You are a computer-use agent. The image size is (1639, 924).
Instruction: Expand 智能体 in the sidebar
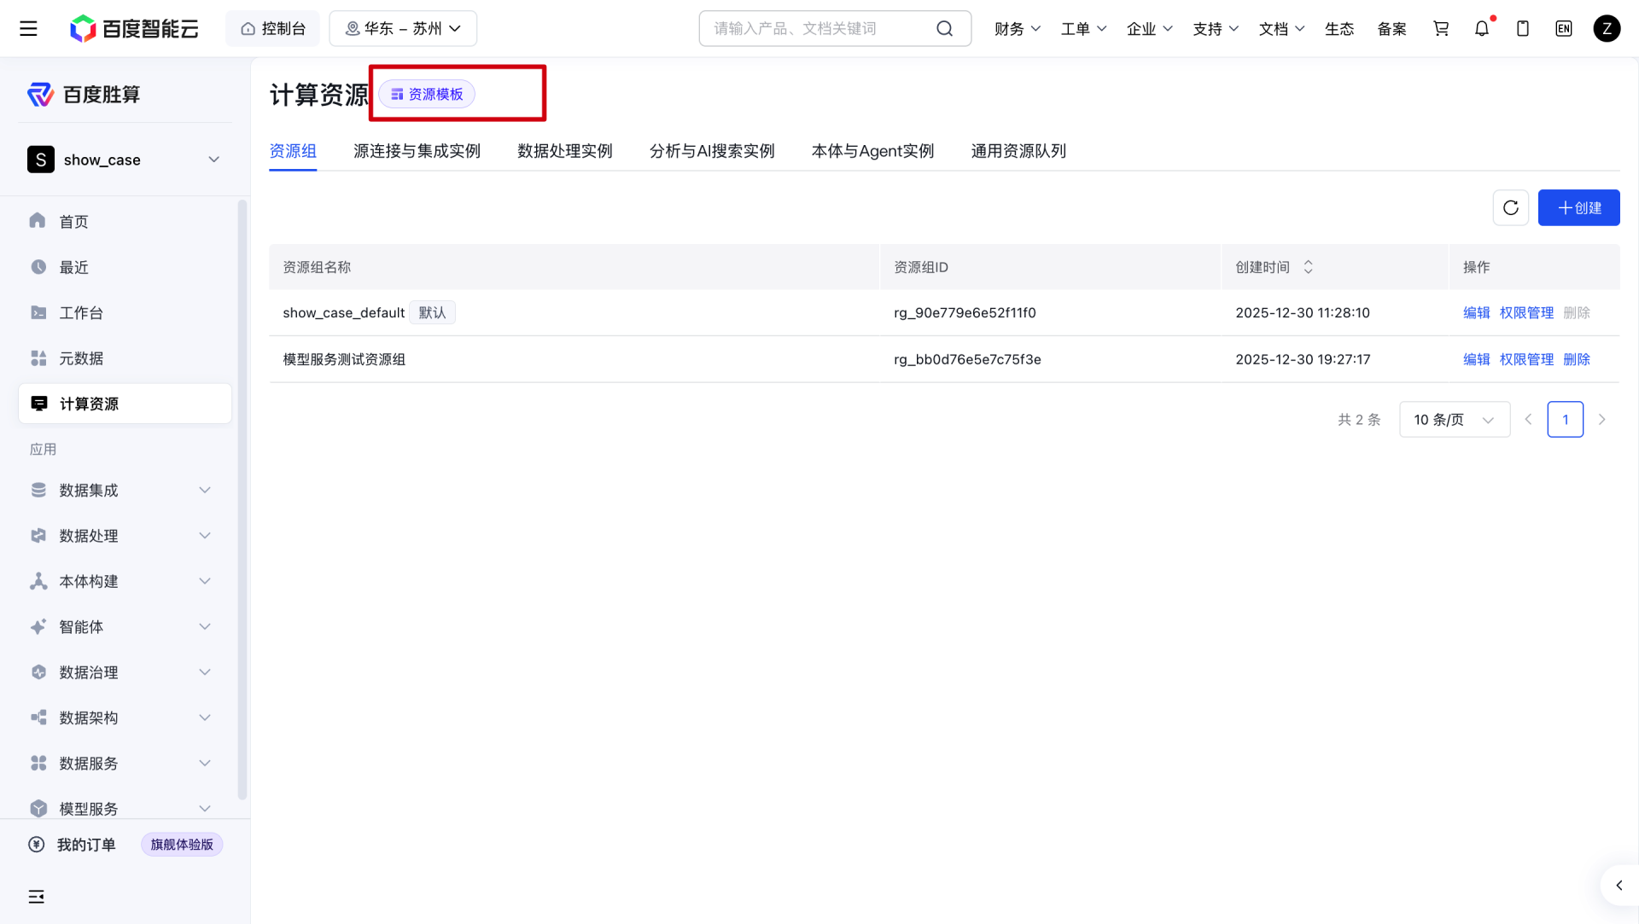125,627
